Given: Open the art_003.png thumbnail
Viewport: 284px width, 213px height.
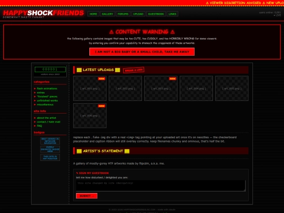Looking at the screenshot, I should pyautogui.click(x=161, y=88).
